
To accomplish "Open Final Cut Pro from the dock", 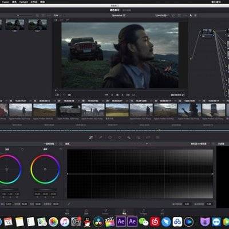I will (x=110, y=222).
